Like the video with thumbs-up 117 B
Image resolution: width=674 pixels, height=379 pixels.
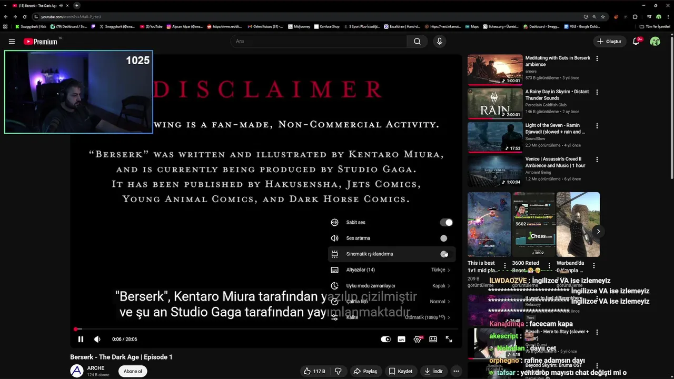click(314, 371)
